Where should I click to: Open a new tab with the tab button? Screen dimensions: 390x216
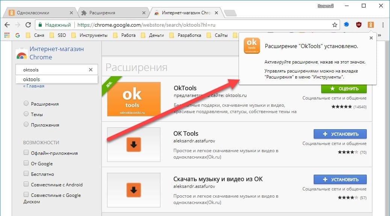[230, 13]
